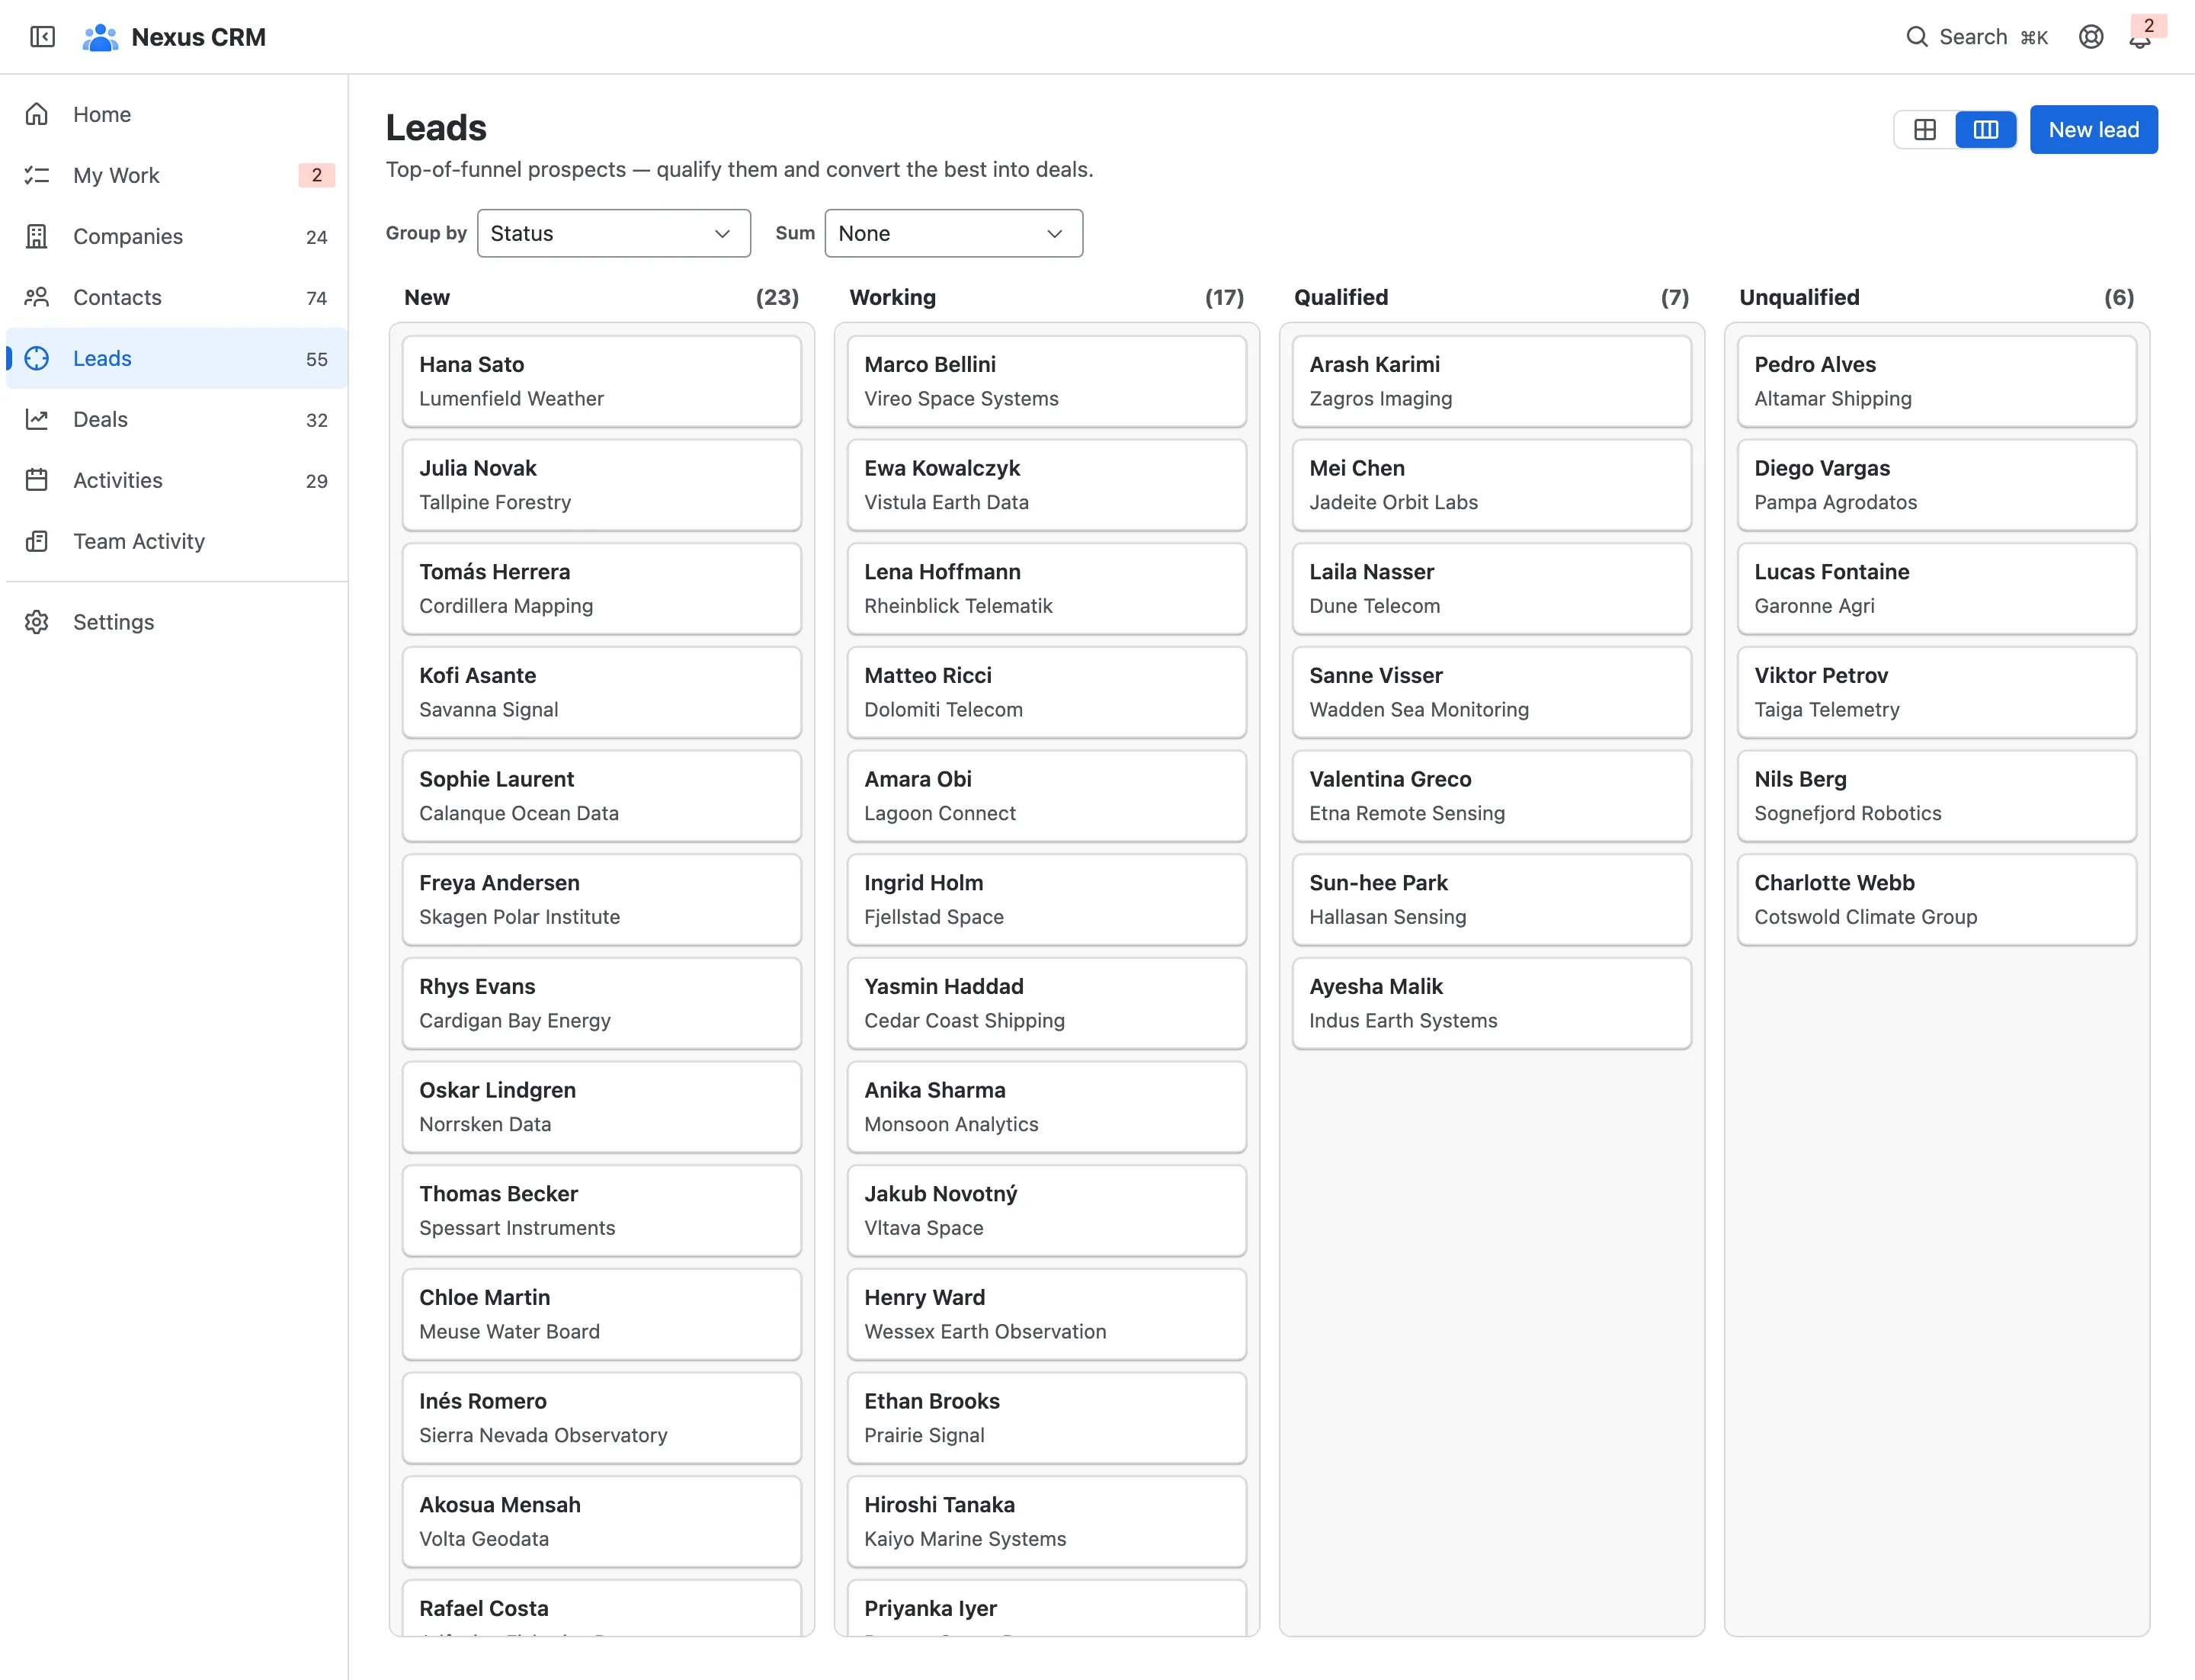The height and width of the screenshot is (1680, 2195).
Task: Open the Deals section label
Action: pos(100,419)
